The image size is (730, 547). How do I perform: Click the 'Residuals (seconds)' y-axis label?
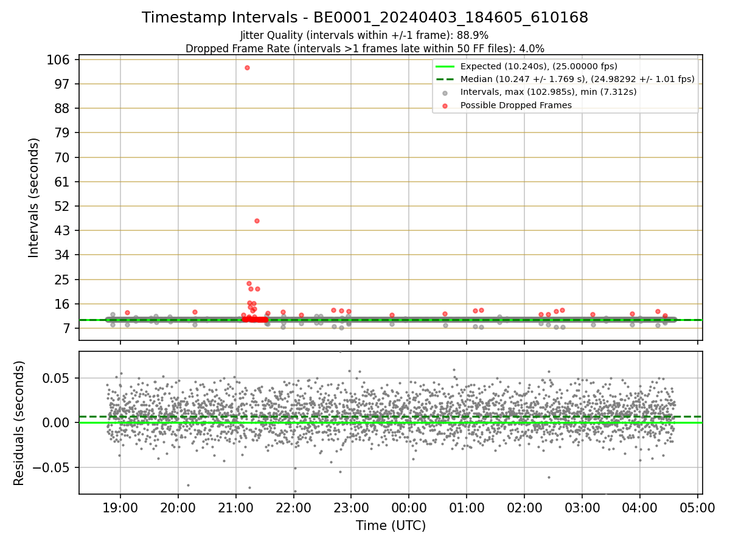pyautogui.click(x=19, y=423)
